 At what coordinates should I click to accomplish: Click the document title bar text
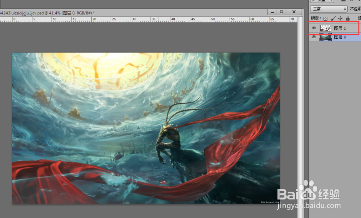[47, 13]
